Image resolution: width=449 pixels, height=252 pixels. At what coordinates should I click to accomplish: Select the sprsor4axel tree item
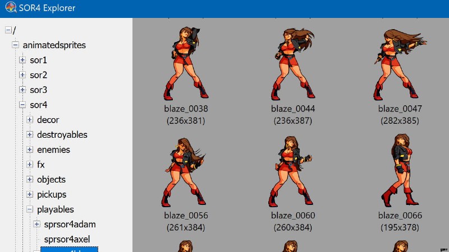pos(67,239)
